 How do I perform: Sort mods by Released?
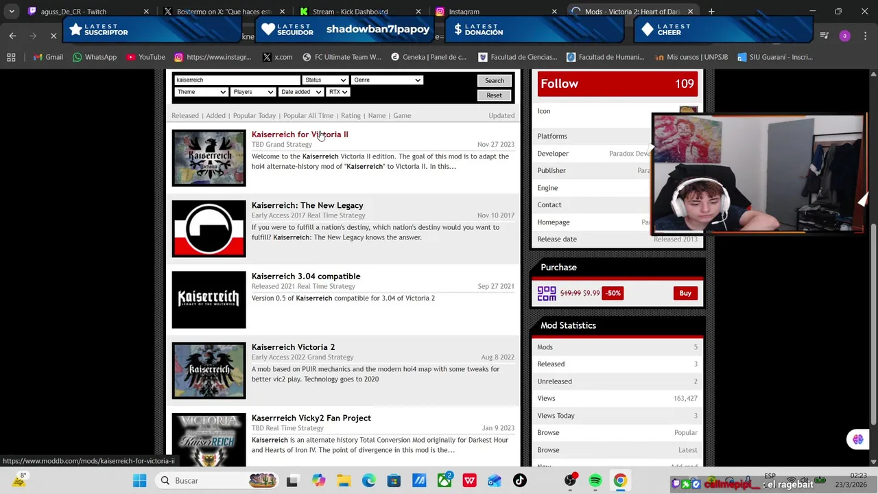tap(185, 115)
